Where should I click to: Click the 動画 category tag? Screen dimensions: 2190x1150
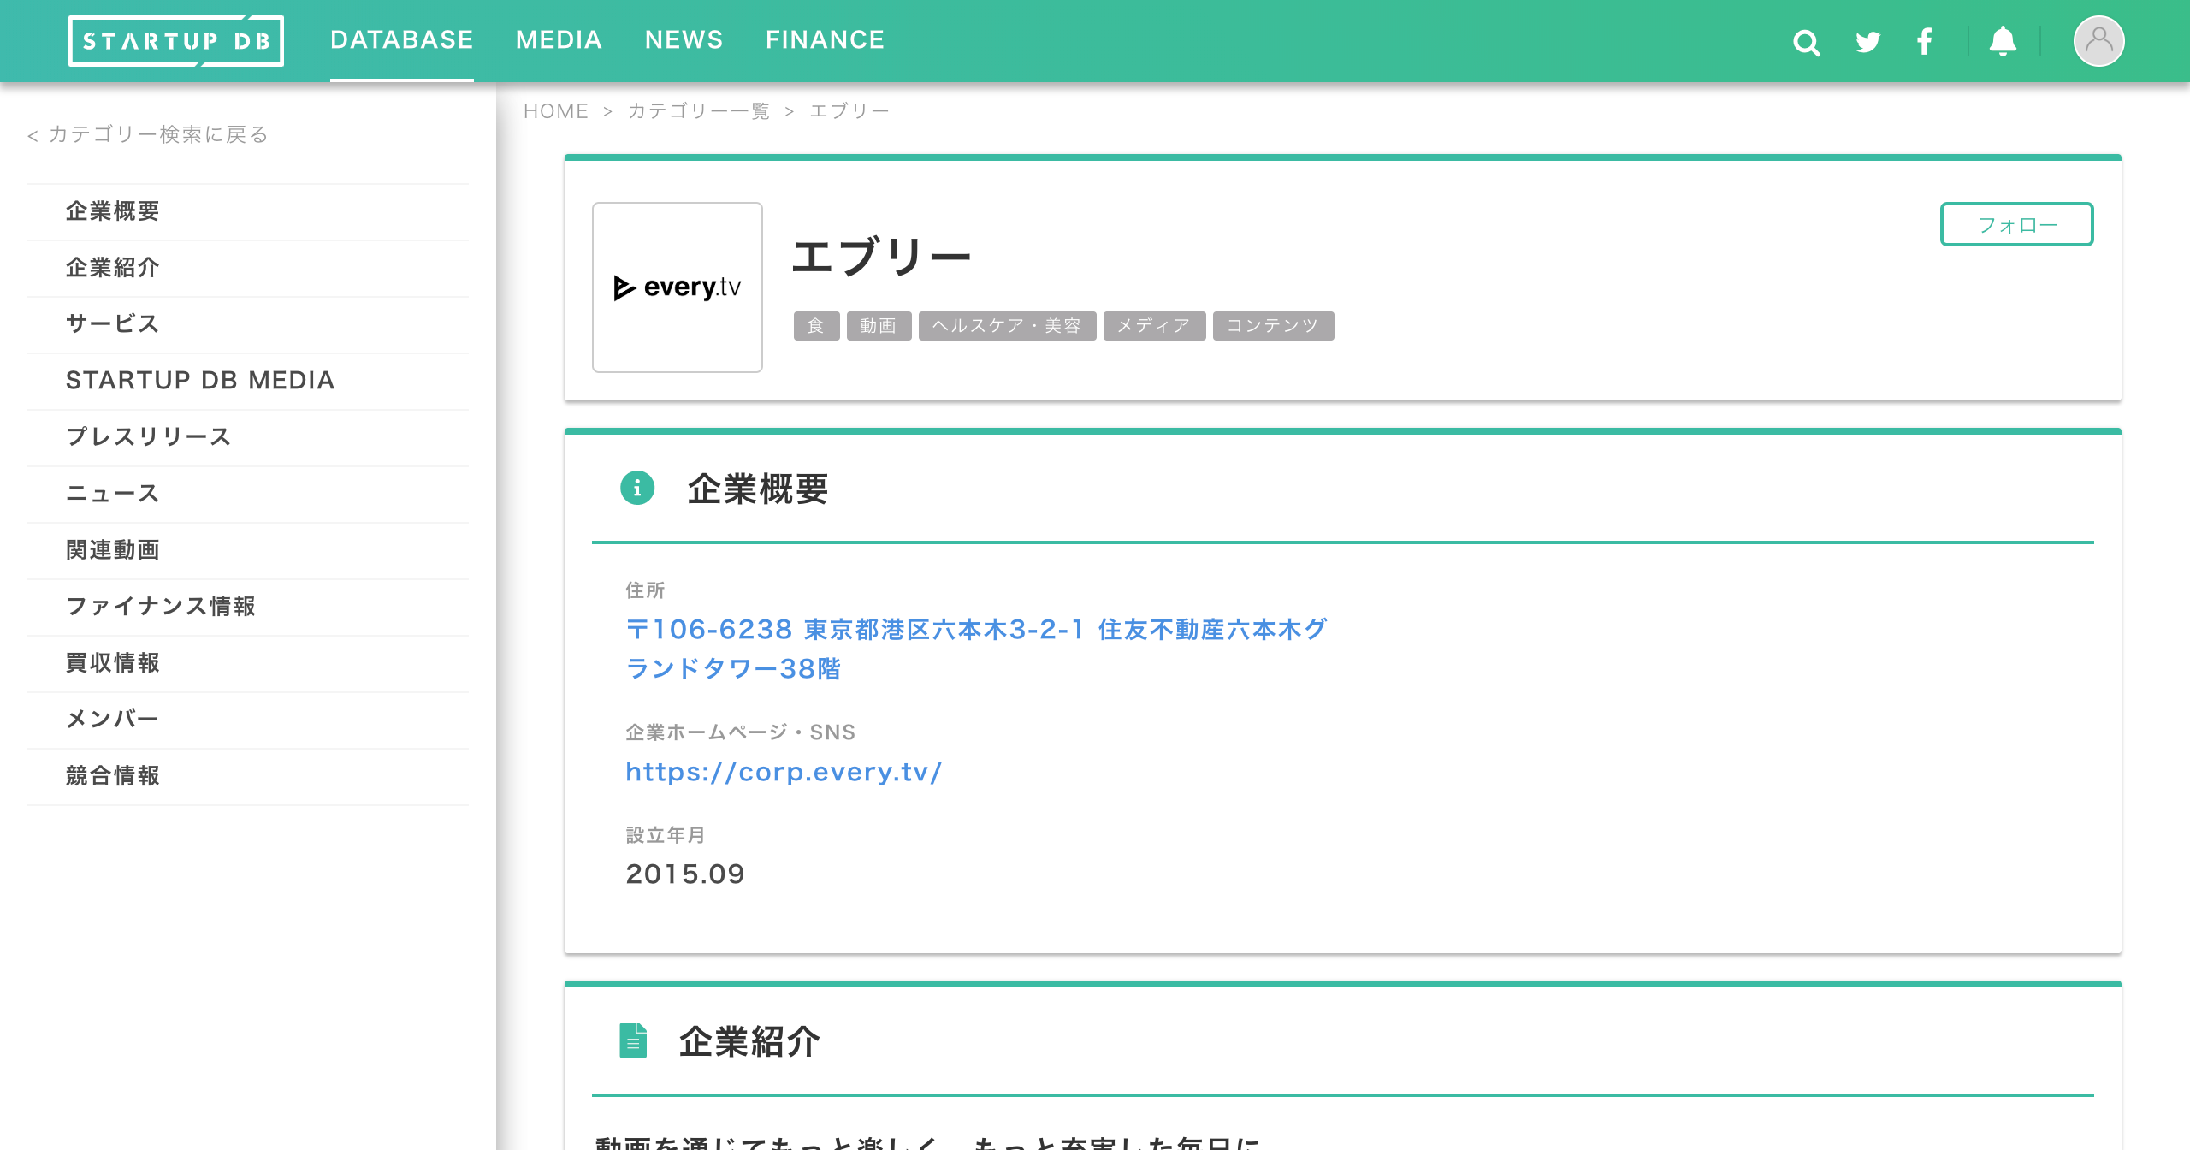click(x=879, y=326)
